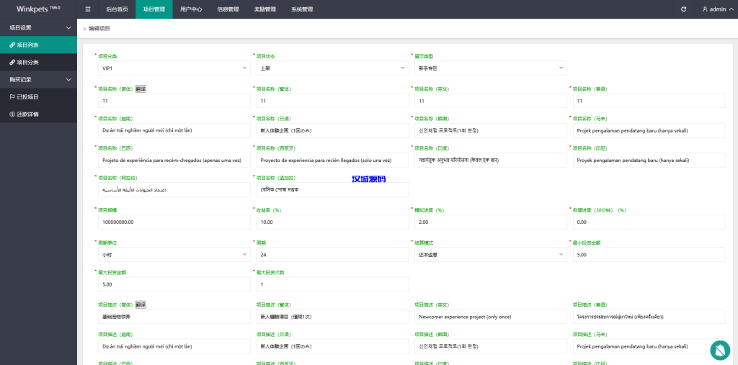Click the green floating leaf icon
The image size is (738, 365).
719,350
